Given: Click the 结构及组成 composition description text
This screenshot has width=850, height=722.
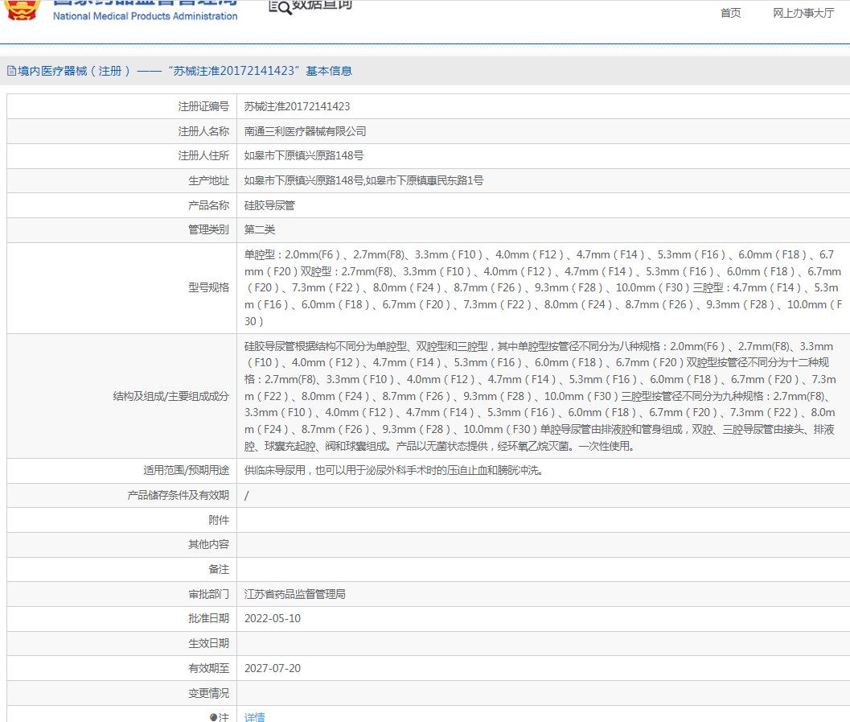Looking at the screenshot, I should pyautogui.click(x=540, y=396).
